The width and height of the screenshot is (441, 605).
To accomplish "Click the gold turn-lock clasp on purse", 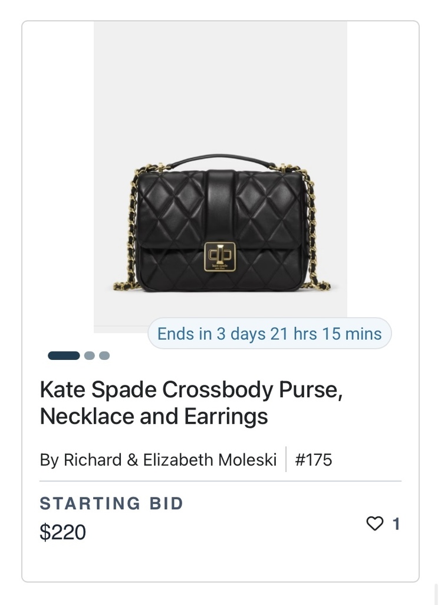I will 219,254.
